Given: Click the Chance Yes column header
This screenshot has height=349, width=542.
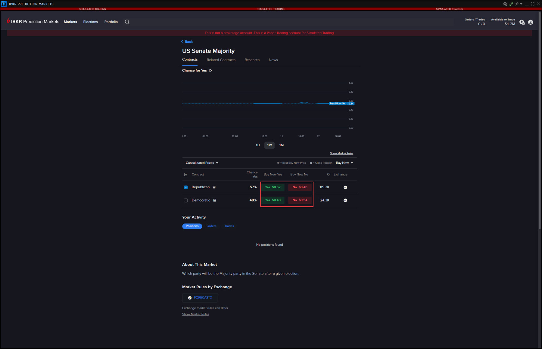Looking at the screenshot, I should (x=252, y=174).
